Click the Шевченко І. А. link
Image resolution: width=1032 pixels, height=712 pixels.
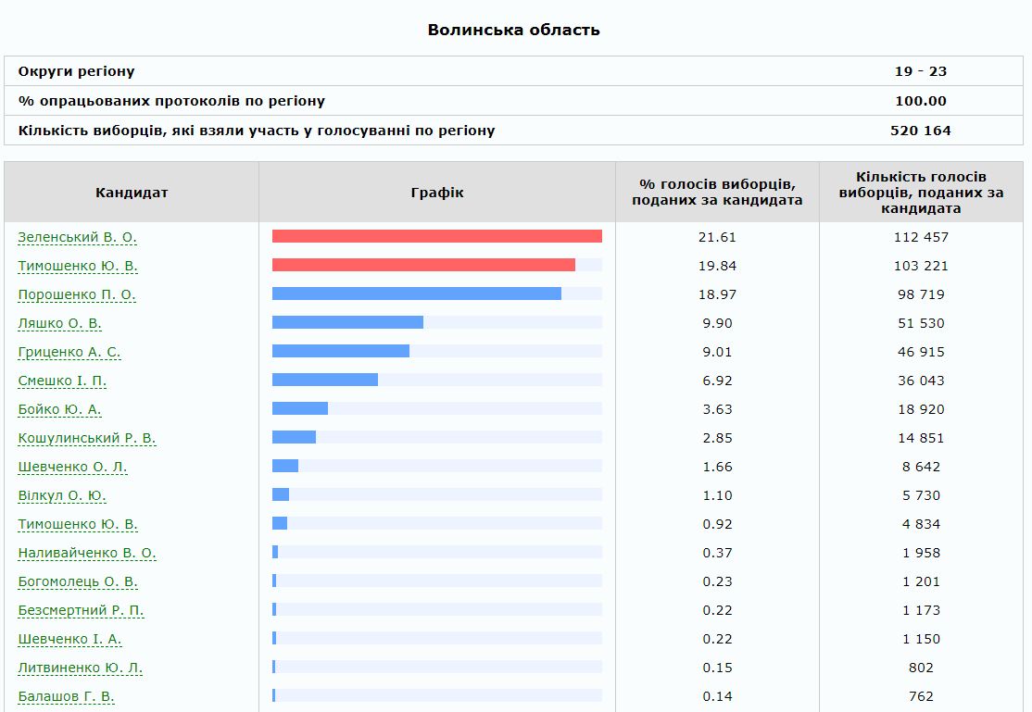(69, 639)
